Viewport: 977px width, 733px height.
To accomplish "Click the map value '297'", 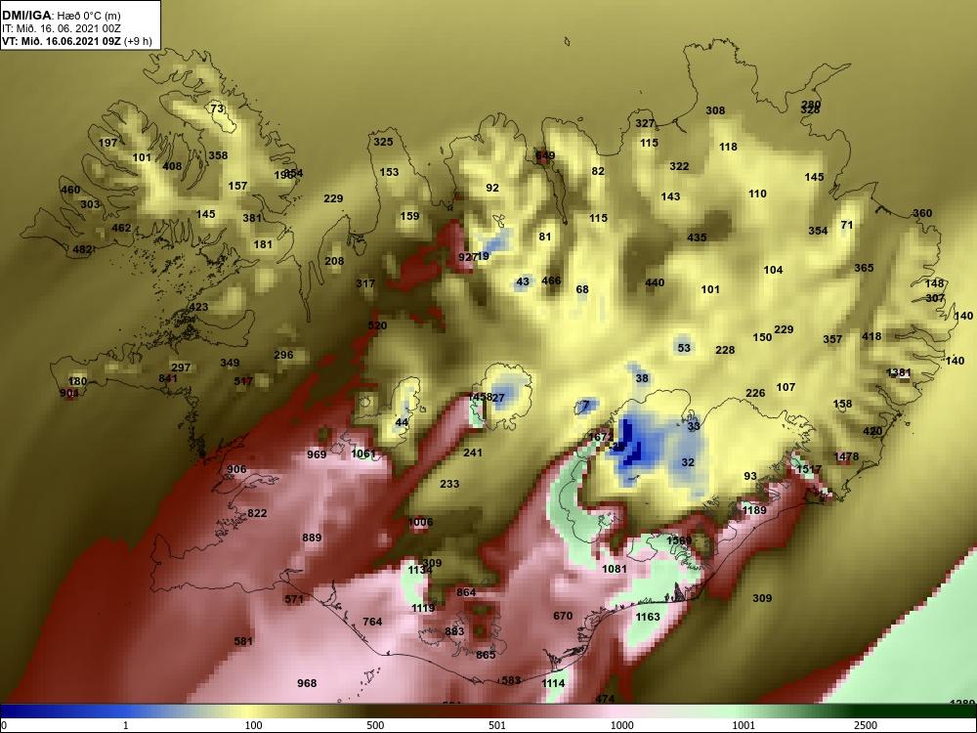I will [x=181, y=367].
